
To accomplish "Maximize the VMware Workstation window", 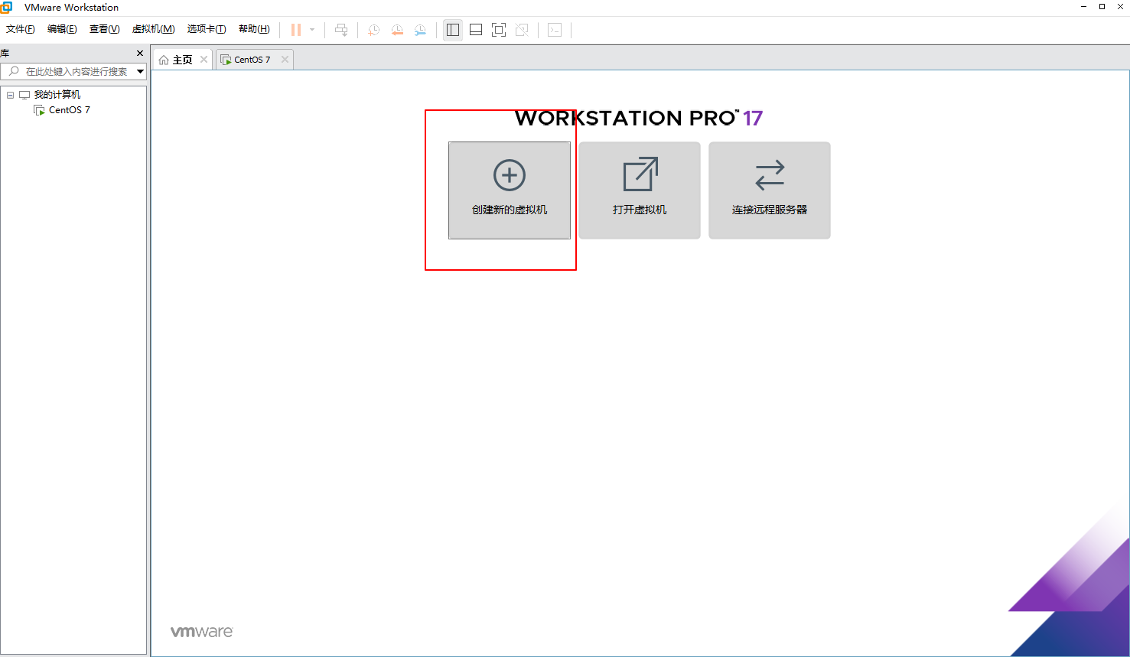I will pos(1102,6).
